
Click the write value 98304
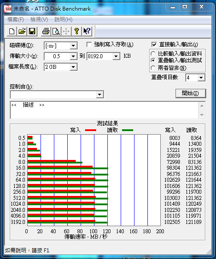[x=173, y=168]
